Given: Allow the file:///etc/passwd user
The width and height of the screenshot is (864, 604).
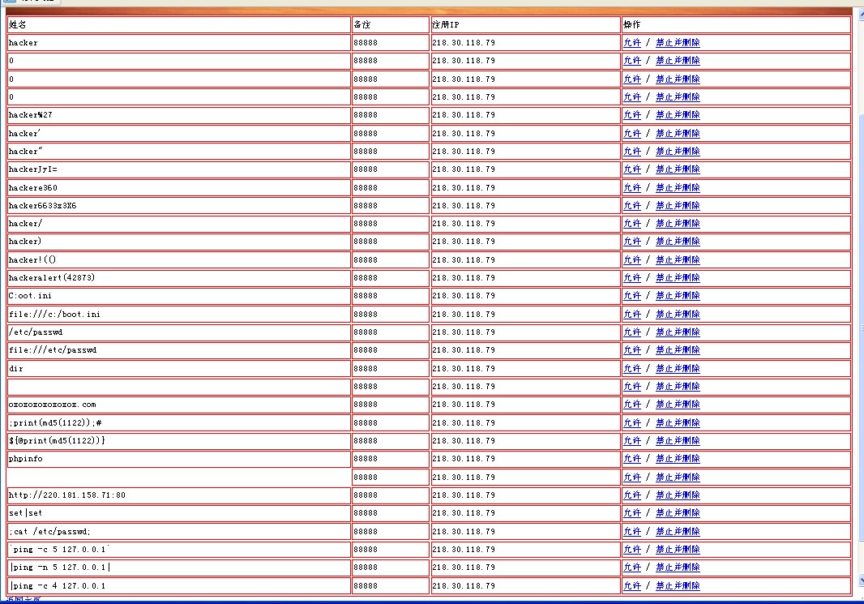Looking at the screenshot, I should click(631, 350).
